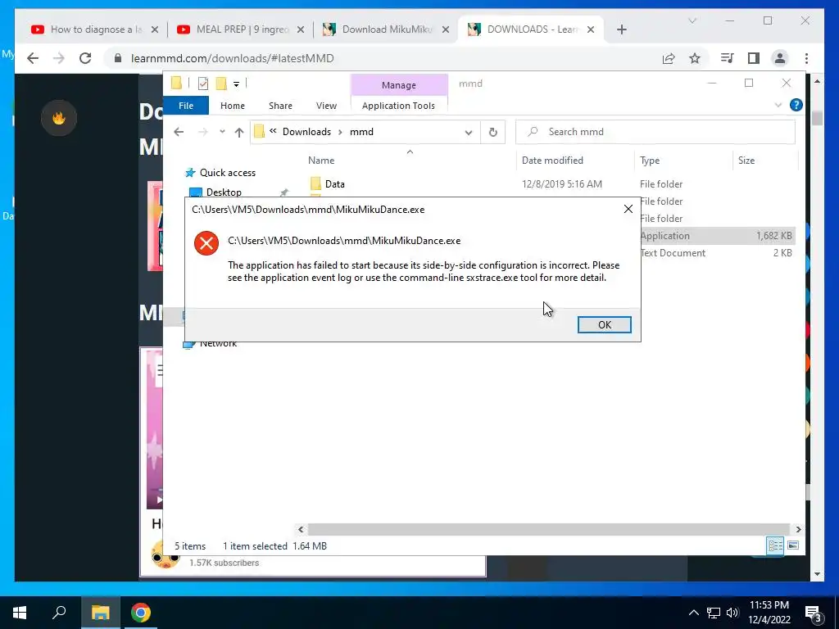Open Chrome tab search dropdown
The height and width of the screenshot is (629, 839).
692,20
